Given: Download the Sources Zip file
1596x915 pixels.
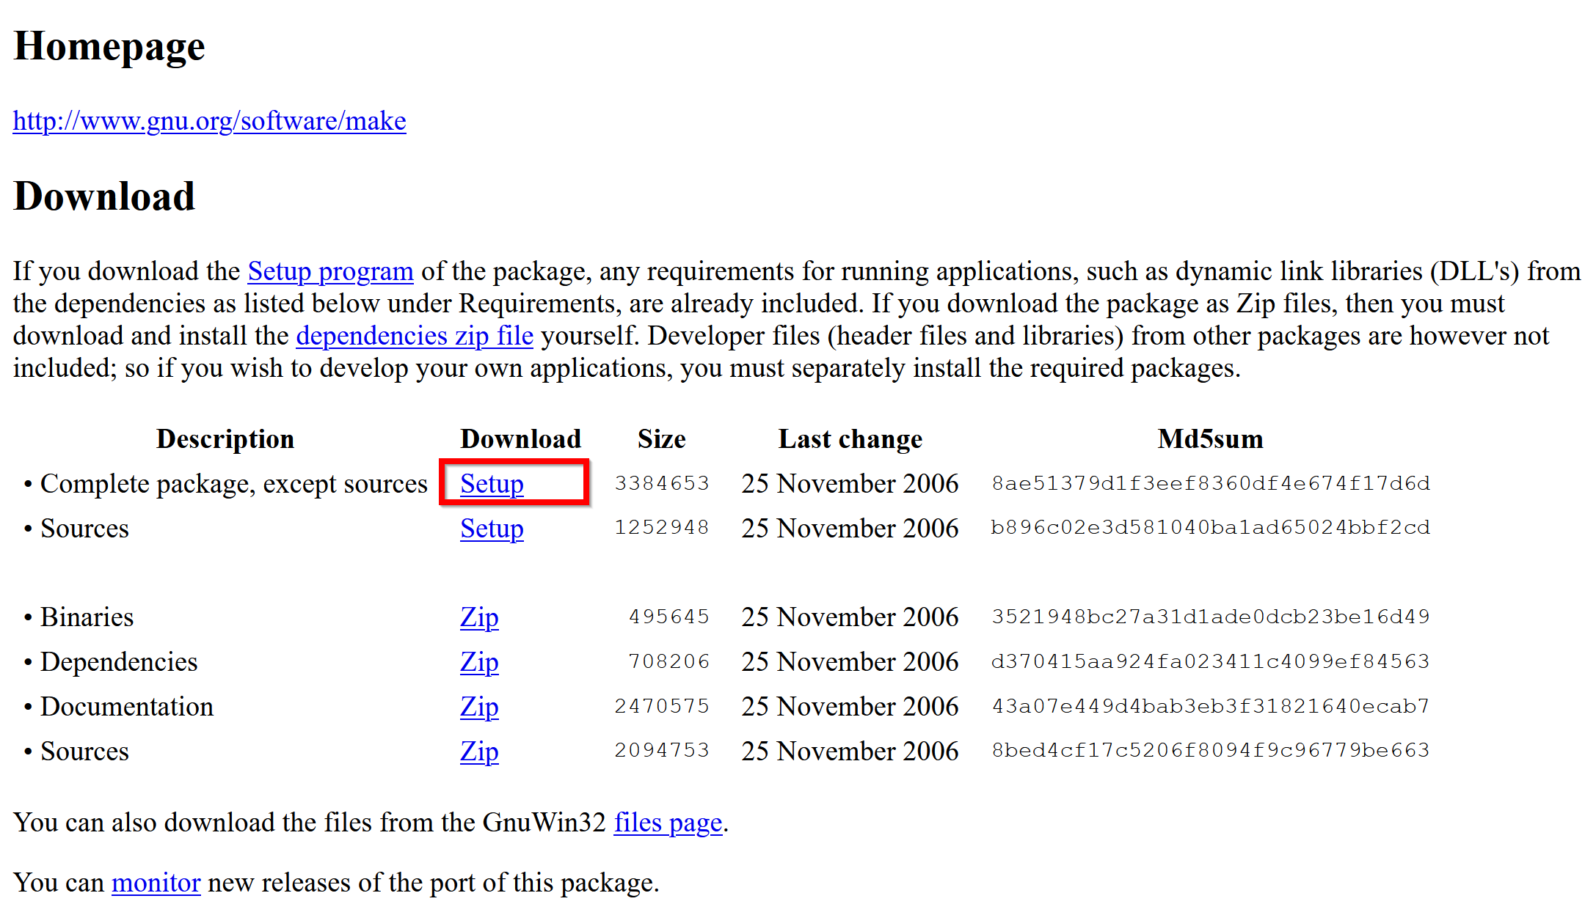Looking at the screenshot, I should [x=479, y=752].
